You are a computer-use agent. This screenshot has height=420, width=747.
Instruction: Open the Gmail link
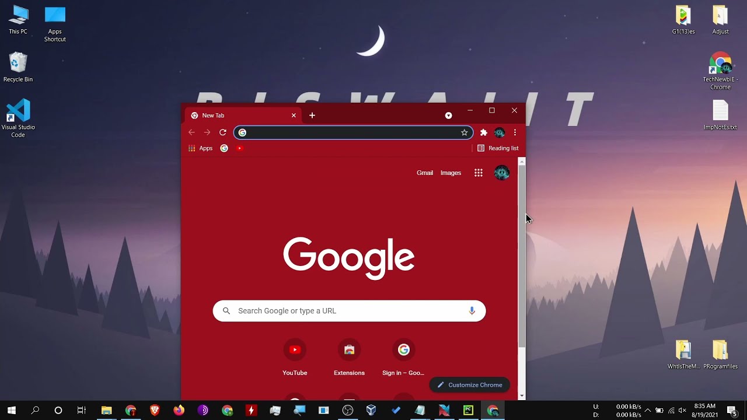(425, 173)
